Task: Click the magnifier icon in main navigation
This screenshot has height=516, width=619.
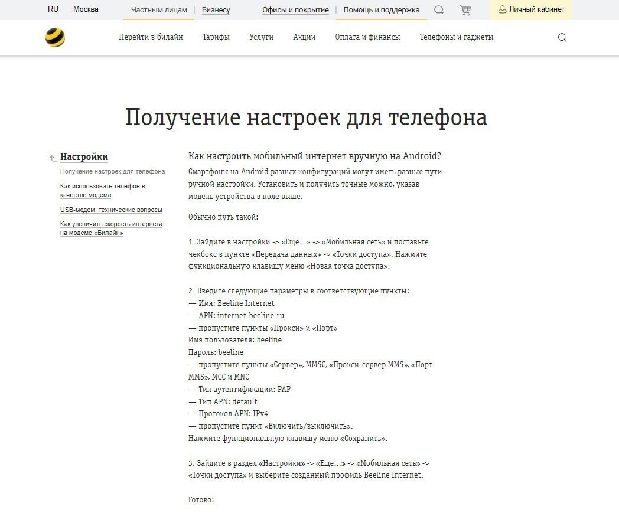Action: click(x=561, y=37)
